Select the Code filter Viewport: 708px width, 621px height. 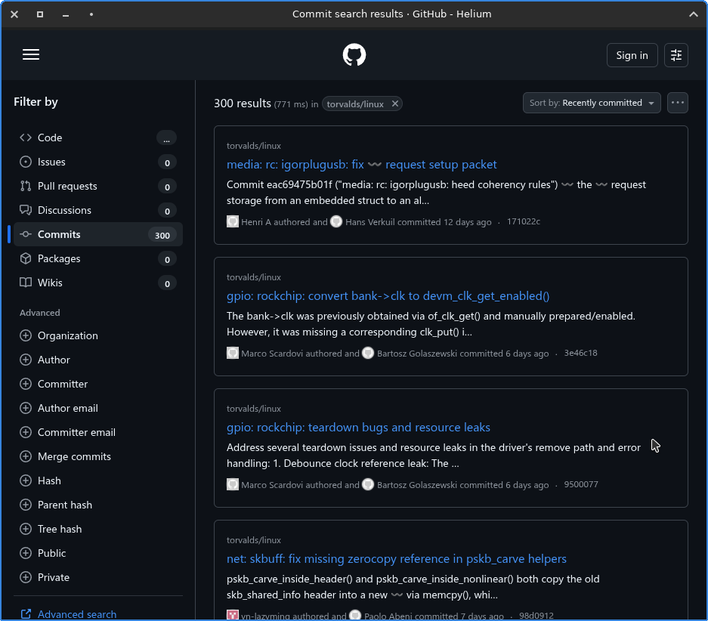(x=98, y=137)
